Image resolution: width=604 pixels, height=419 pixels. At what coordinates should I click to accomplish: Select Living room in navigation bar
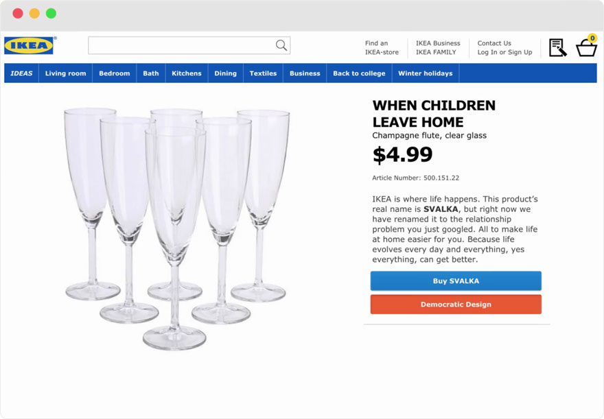pyautogui.click(x=66, y=73)
